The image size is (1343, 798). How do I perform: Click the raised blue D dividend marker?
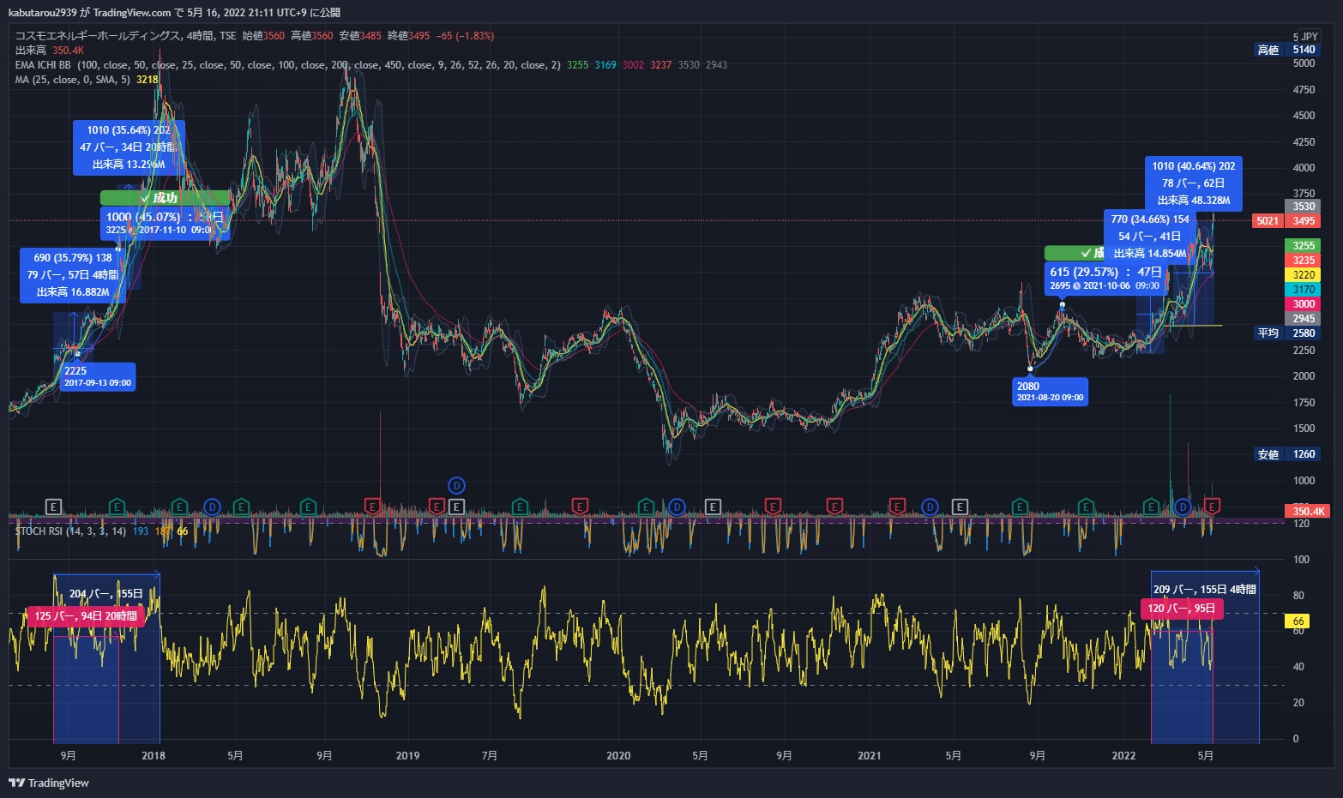[456, 486]
